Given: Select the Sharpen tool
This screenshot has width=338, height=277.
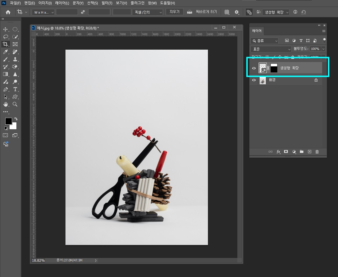Looking at the screenshot, I should (x=15, y=74).
